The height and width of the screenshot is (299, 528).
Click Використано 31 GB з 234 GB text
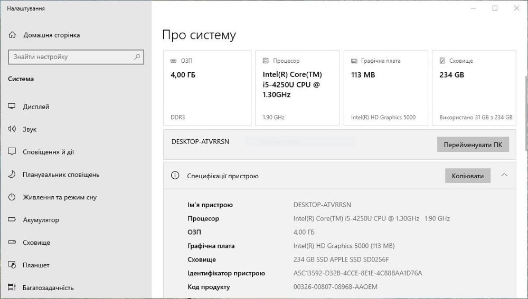476,117
